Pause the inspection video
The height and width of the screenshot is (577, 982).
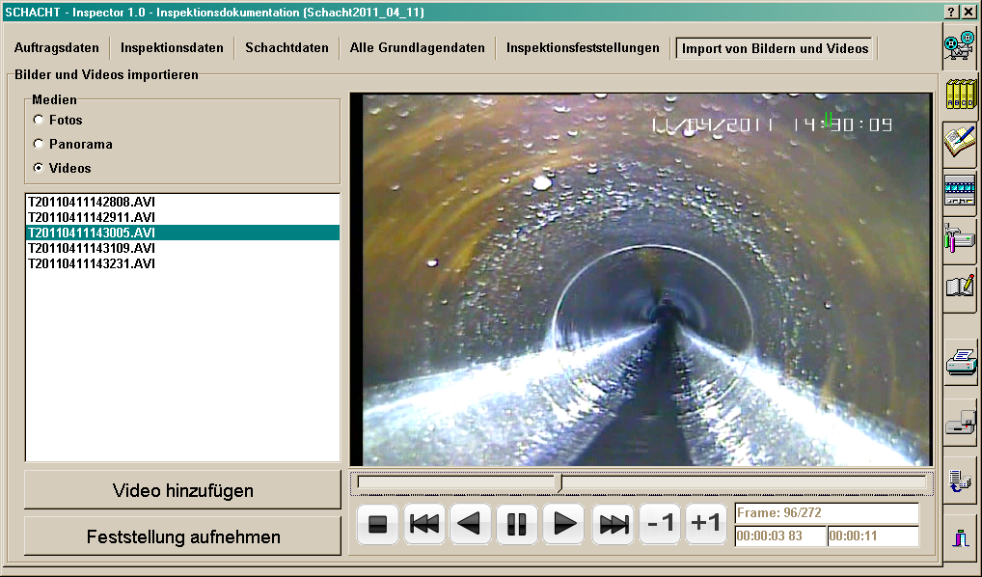(x=516, y=524)
